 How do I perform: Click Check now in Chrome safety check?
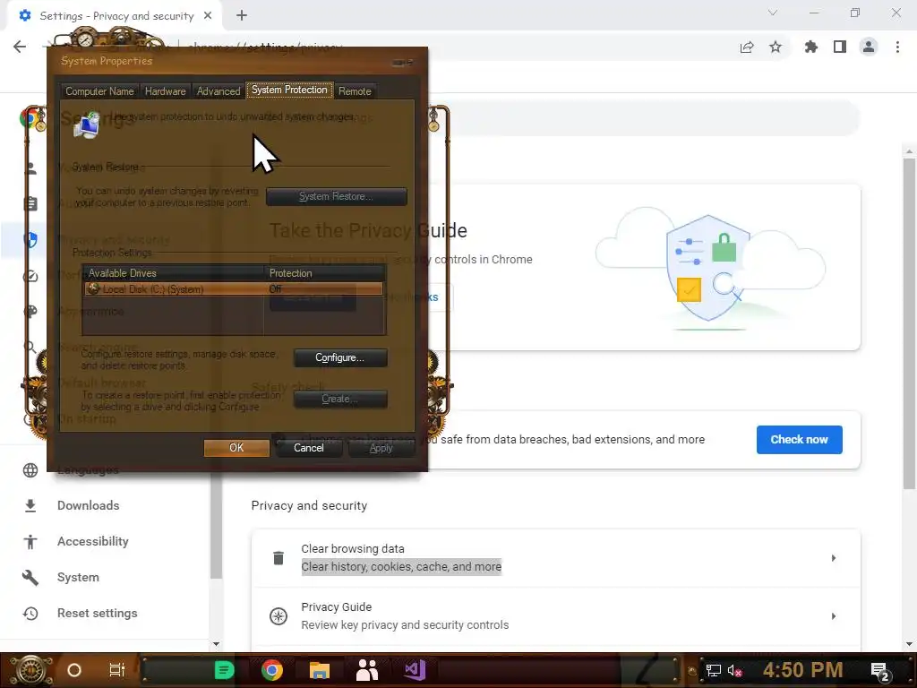click(799, 439)
